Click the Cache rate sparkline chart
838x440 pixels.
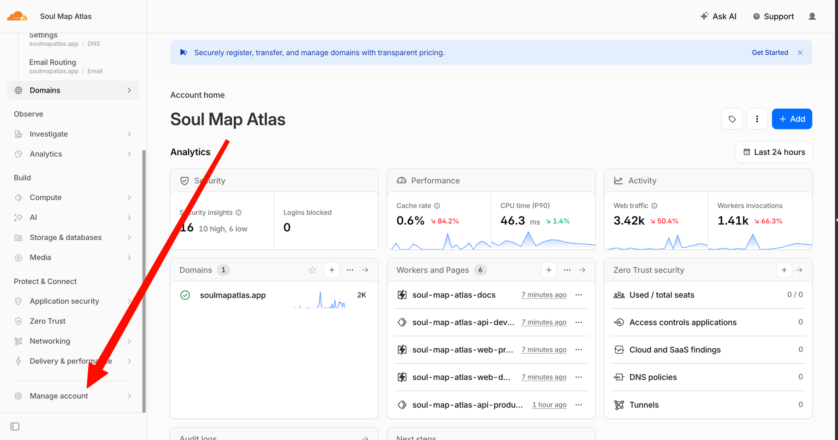(439, 241)
